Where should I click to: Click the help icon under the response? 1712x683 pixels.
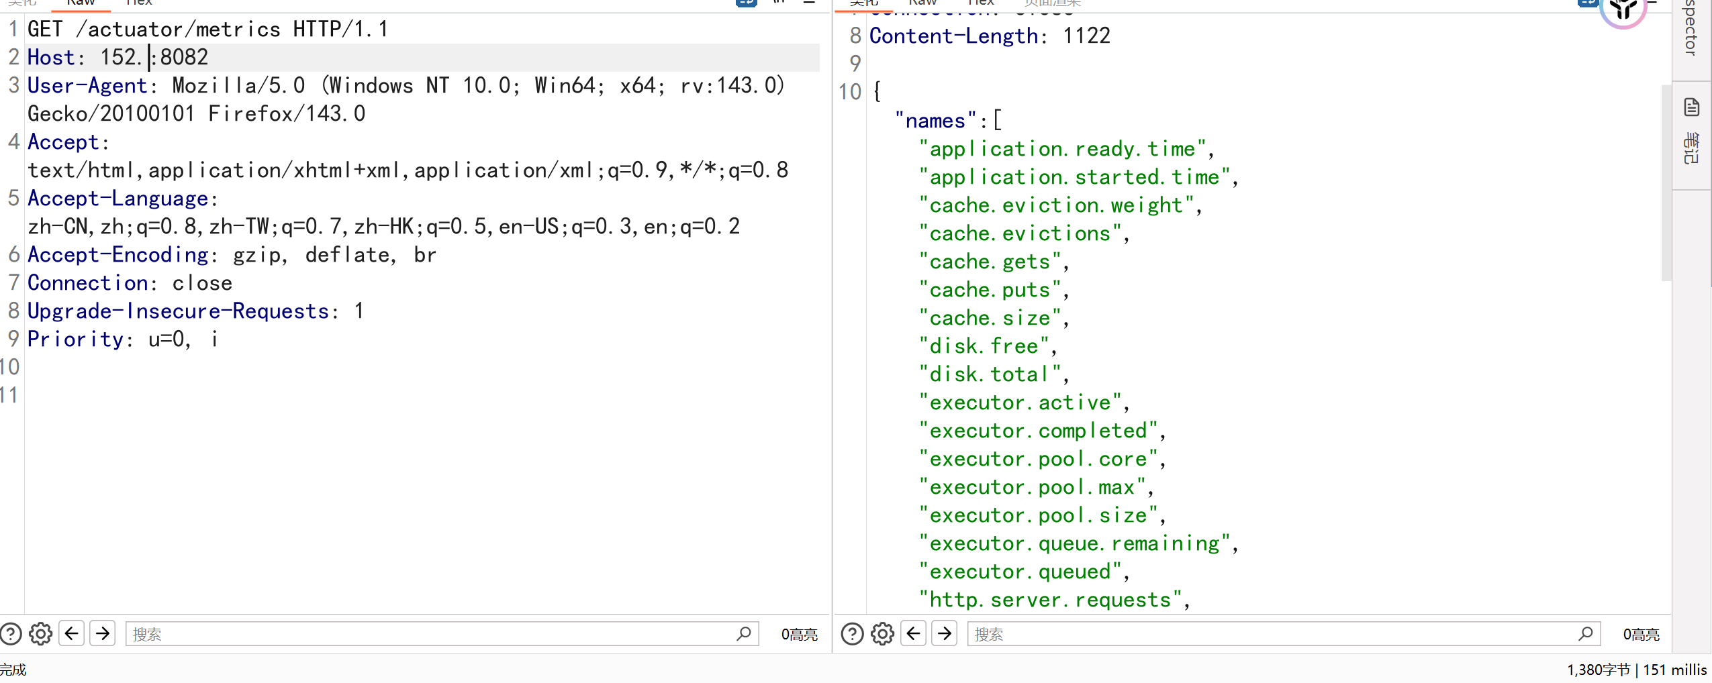pyautogui.click(x=852, y=634)
